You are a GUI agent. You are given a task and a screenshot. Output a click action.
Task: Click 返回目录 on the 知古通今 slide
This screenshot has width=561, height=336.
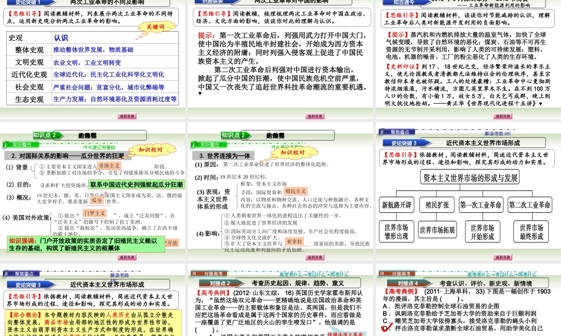503,116
